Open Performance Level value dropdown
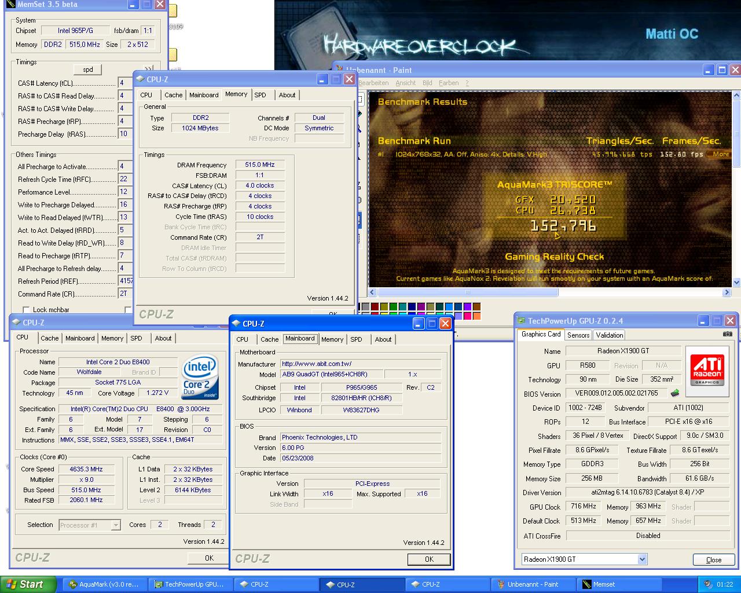The height and width of the screenshot is (593, 741). [126, 192]
